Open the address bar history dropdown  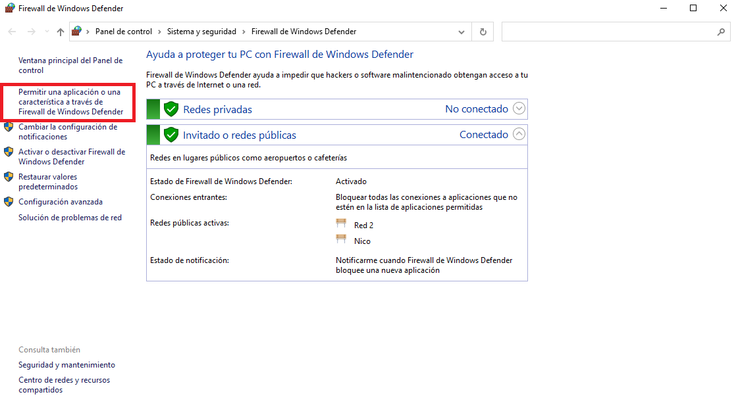(x=461, y=32)
